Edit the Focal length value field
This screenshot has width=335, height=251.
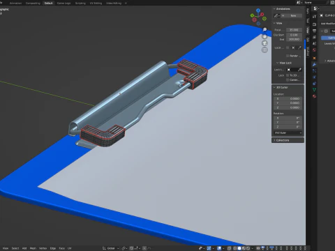click(x=294, y=30)
